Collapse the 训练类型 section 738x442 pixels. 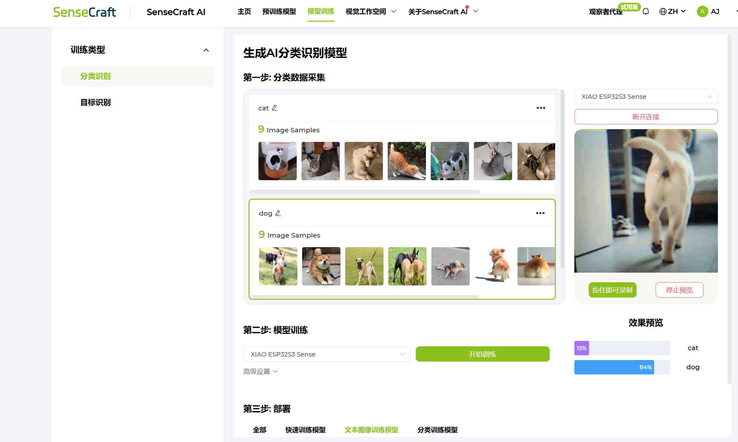[x=206, y=50]
